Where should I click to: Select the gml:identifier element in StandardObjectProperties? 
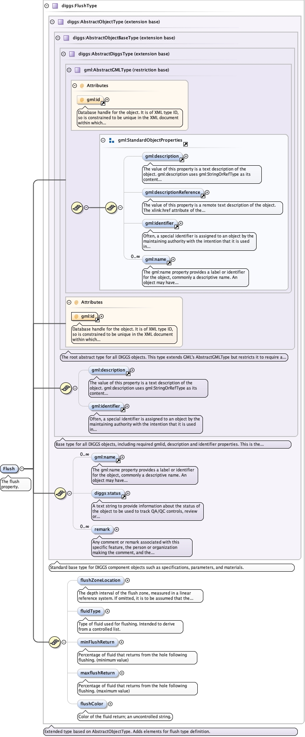coord(159,223)
